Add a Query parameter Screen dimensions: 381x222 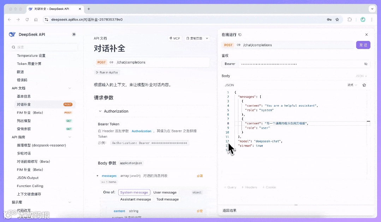(x=230, y=187)
